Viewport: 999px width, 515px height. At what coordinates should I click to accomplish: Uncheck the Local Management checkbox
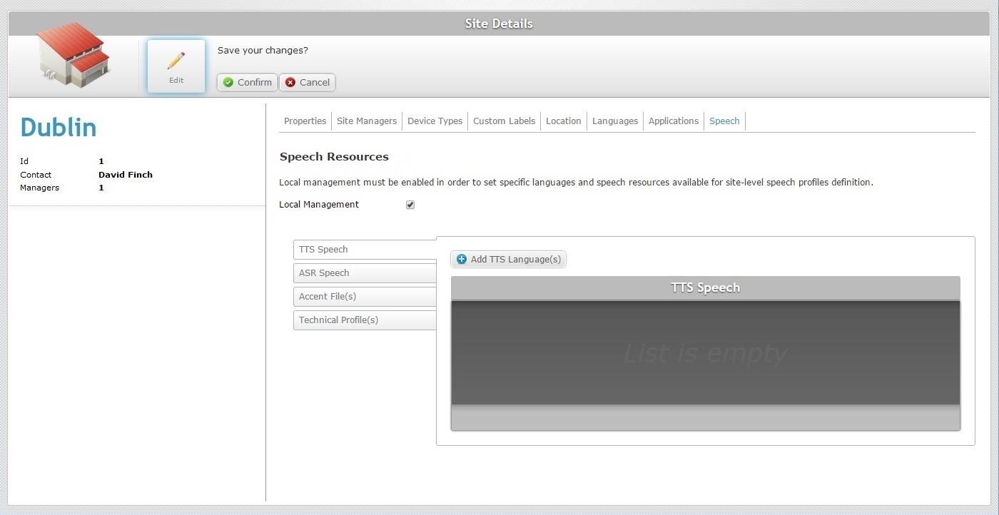(x=410, y=205)
